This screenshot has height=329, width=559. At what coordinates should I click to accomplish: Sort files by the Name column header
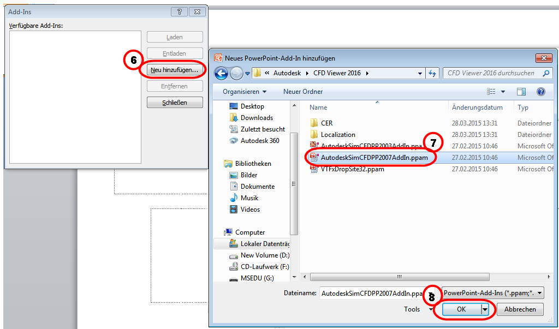pos(318,107)
